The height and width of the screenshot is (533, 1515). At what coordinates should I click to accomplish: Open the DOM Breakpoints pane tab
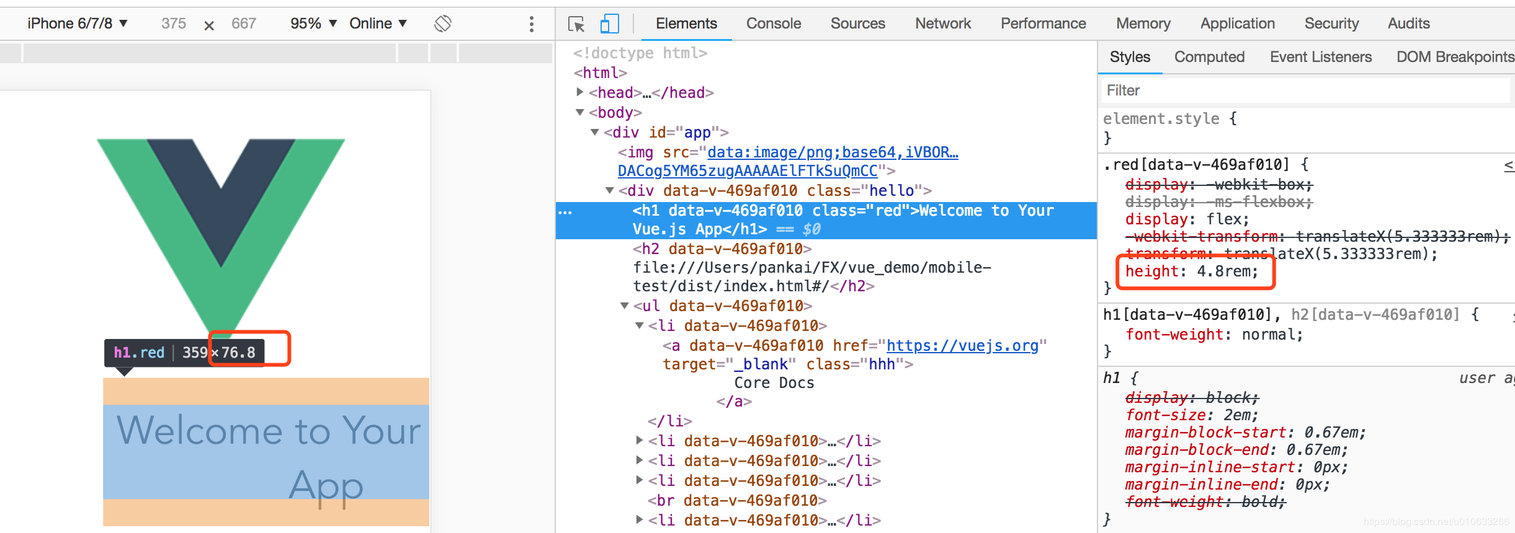click(1455, 57)
